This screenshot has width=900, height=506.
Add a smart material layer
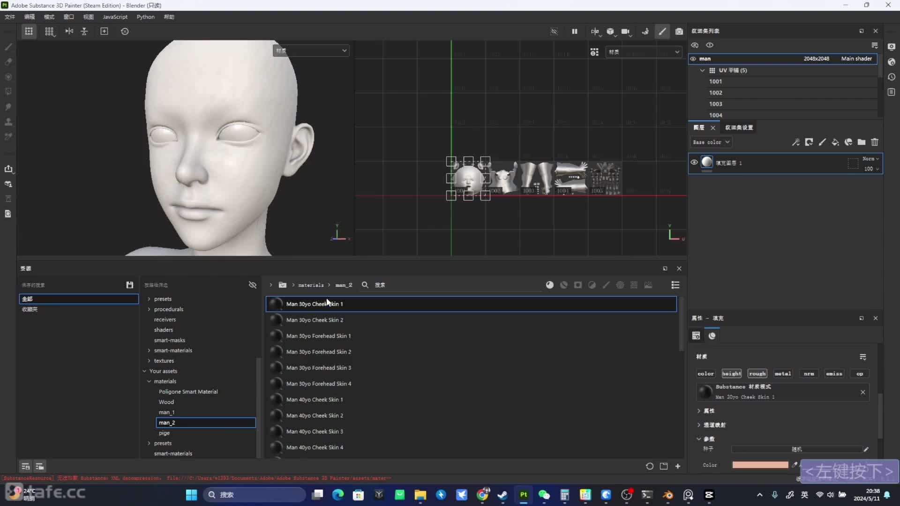click(x=848, y=142)
